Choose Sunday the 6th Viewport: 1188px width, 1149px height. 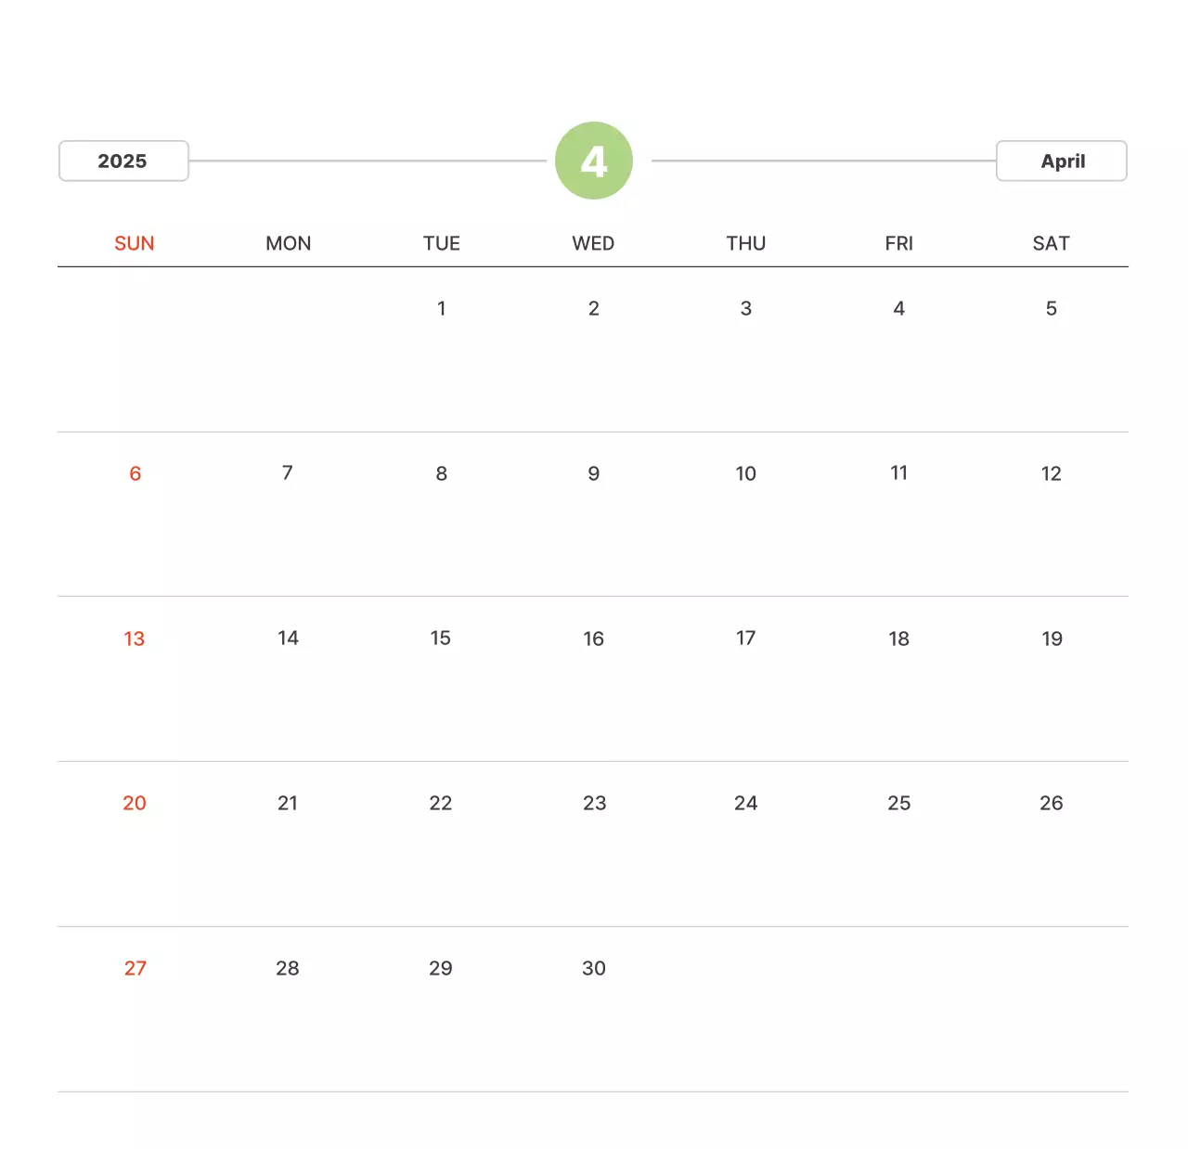136,473
